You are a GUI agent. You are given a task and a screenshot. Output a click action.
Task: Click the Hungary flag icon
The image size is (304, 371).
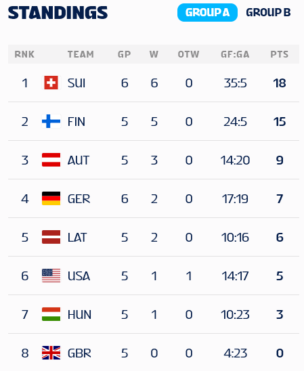point(51,314)
